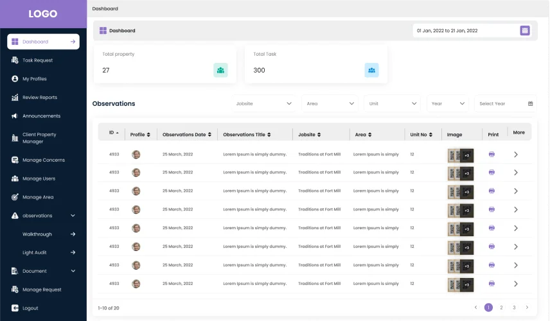Click the Total property group icon

220,70
